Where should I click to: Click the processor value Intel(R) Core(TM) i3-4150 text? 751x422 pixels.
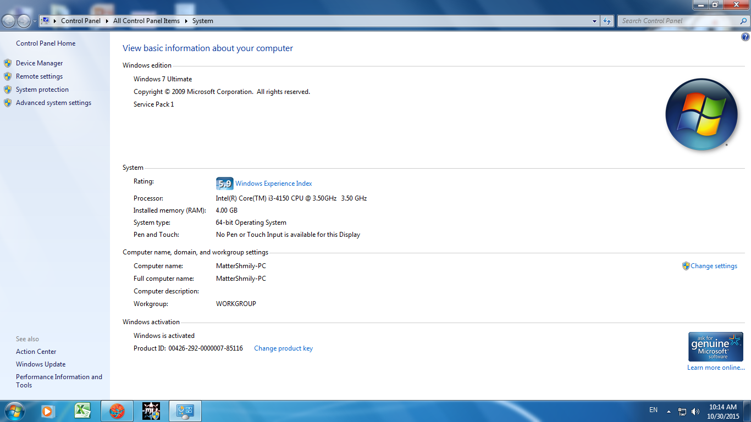291,198
